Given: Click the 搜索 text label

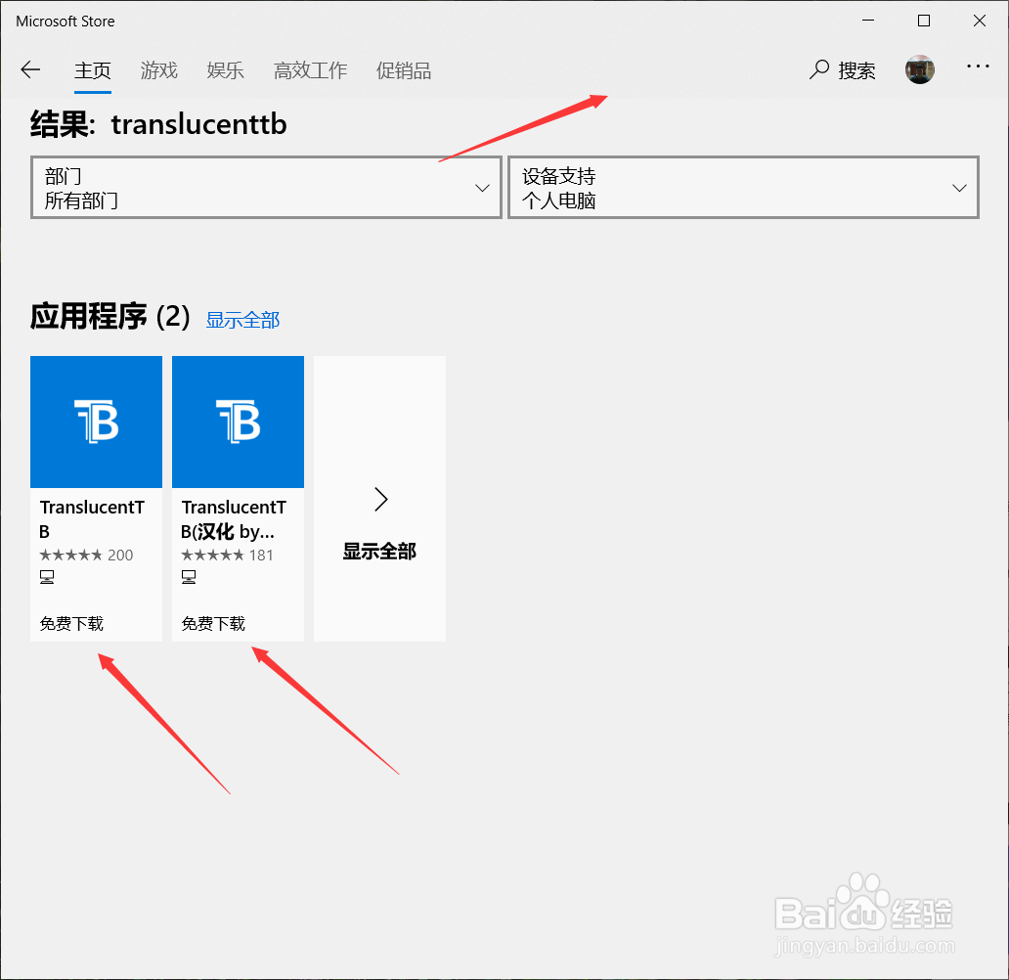Looking at the screenshot, I should (x=856, y=70).
